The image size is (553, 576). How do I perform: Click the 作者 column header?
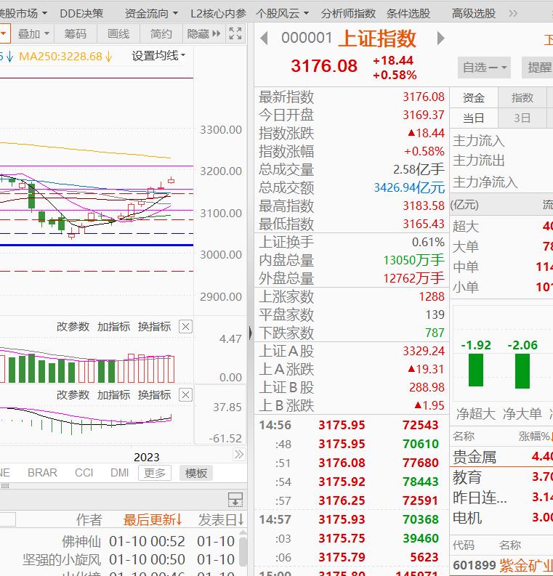coord(89,519)
